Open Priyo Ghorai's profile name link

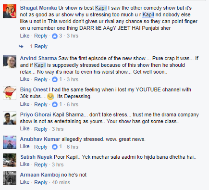coord(36,115)
